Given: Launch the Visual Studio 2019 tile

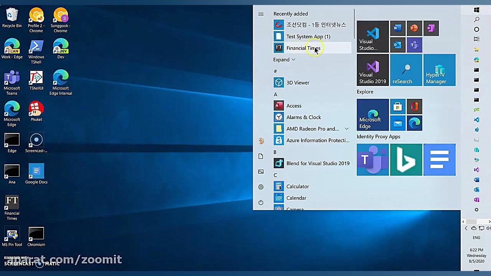Looking at the screenshot, I should pos(372,70).
